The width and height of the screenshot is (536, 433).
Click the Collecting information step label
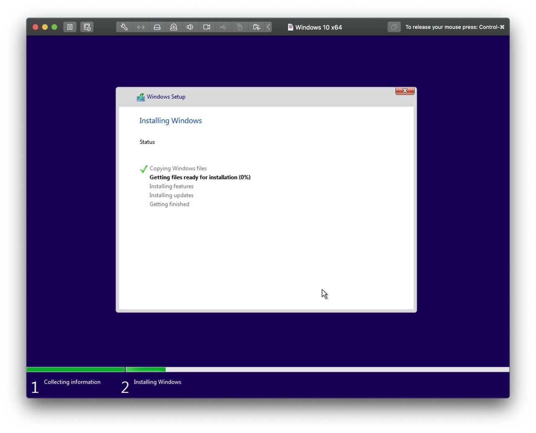(x=72, y=382)
